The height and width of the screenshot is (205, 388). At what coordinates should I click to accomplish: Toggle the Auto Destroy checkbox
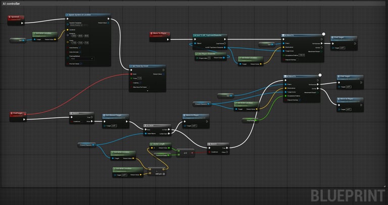pos(80,48)
